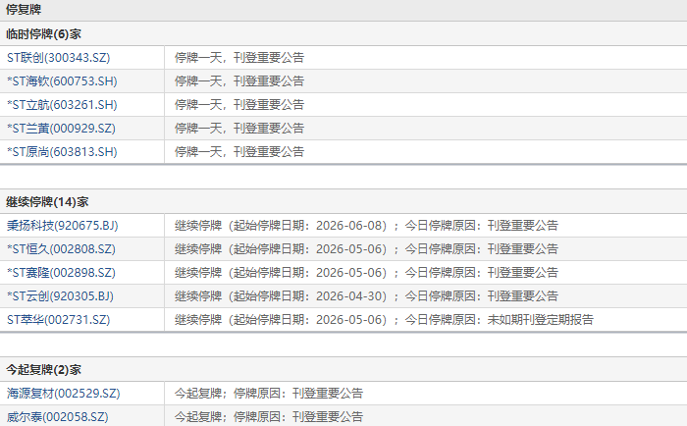687x426 pixels.
Task: Open the ST联创(300343.SZ) stock link
Action: coord(58,57)
